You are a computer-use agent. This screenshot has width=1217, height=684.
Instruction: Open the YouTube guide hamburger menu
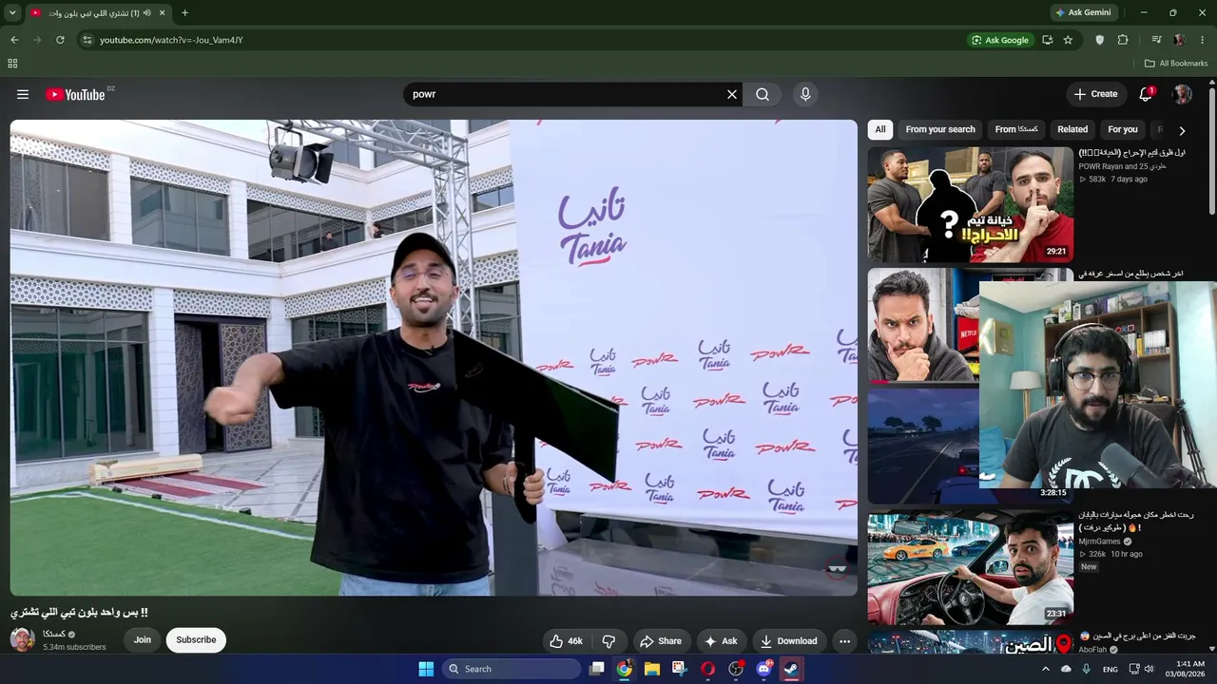click(23, 94)
